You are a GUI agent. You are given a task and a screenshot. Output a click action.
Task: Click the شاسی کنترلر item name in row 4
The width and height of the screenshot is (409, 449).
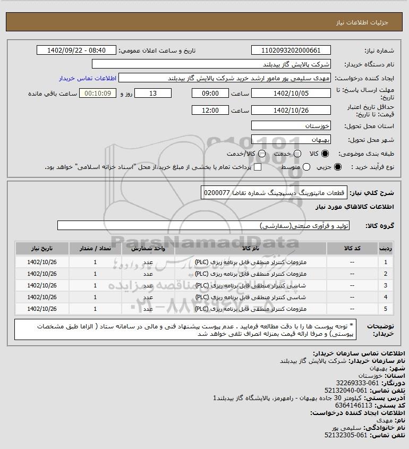250,297
